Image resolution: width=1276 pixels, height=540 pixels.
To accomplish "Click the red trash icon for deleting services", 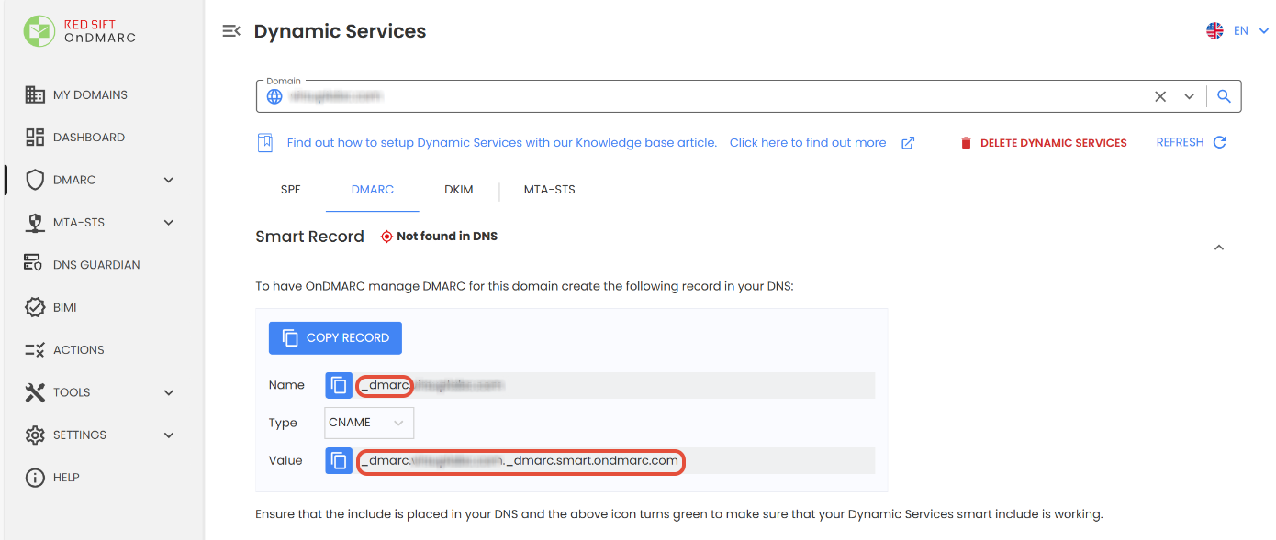I will point(966,143).
